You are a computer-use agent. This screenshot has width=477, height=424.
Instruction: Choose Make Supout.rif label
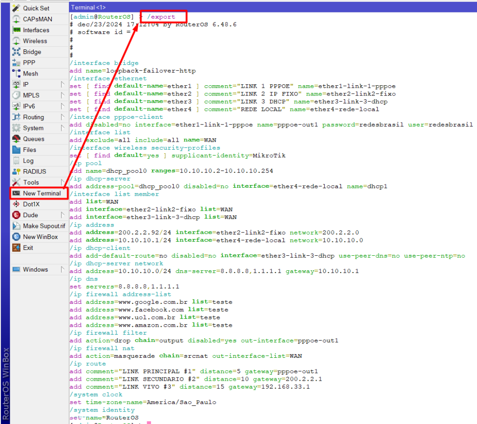pos(44,226)
